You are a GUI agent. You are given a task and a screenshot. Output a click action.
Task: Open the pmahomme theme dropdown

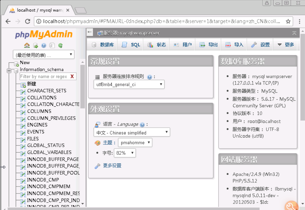pyautogui.click(x=135, y=142)
